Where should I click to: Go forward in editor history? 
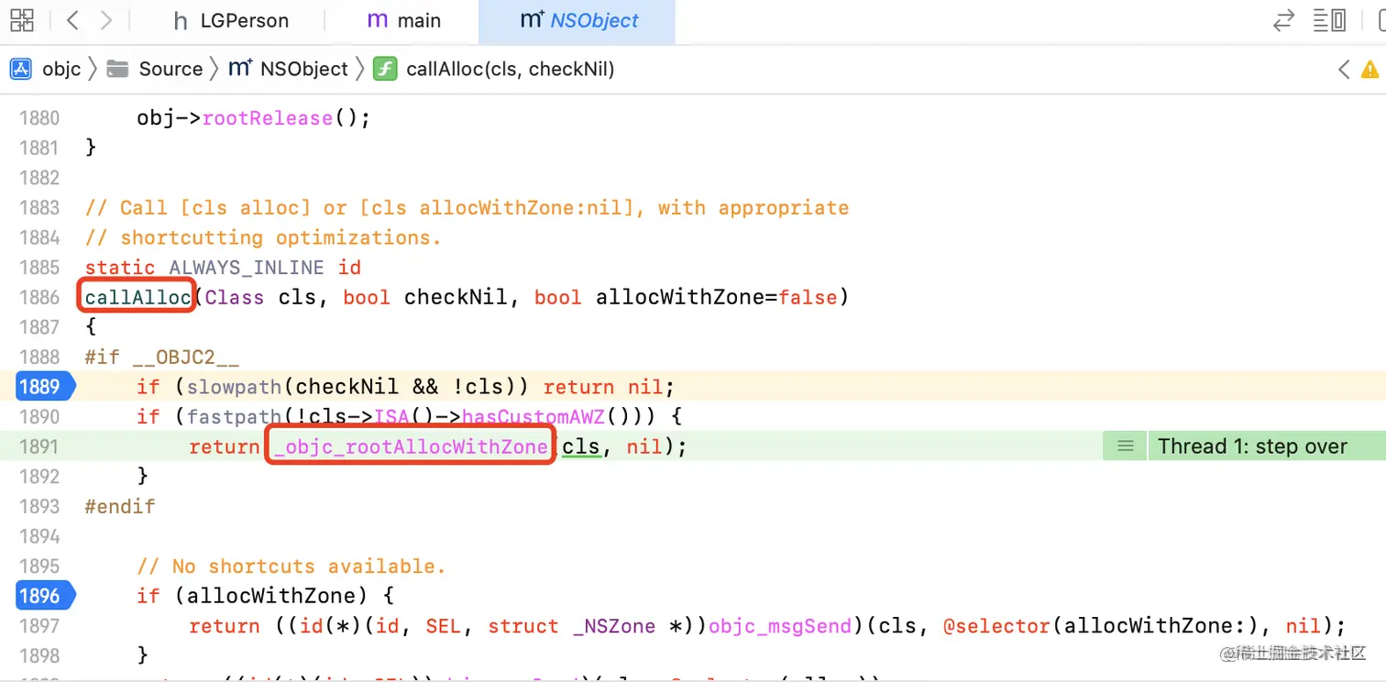coord(106,20)
